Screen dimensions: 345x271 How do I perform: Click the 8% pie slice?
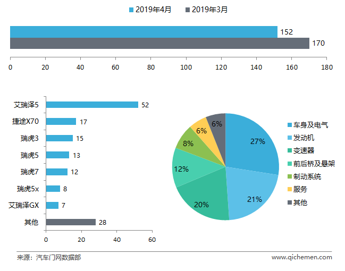192,143
